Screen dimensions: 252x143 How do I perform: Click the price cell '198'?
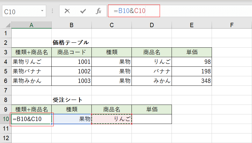(x=192, y=71)
